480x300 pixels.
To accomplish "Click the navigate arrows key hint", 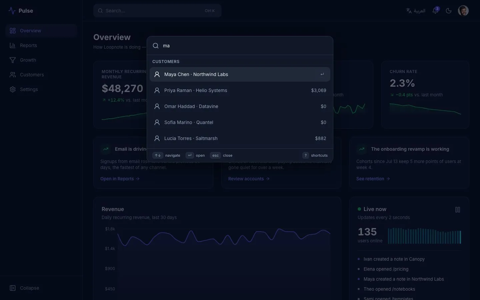I will point(158,155).
